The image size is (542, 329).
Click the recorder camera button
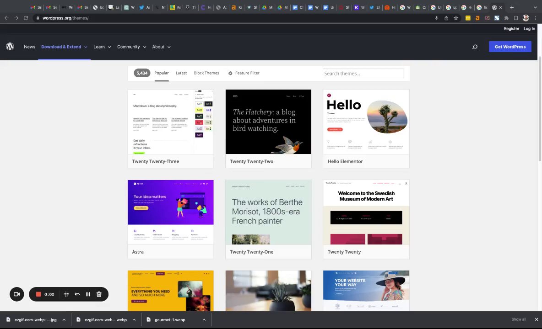click(16, 294)
